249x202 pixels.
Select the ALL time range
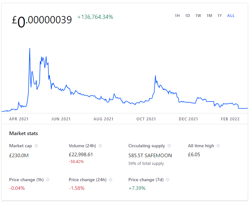coord(231,16)
